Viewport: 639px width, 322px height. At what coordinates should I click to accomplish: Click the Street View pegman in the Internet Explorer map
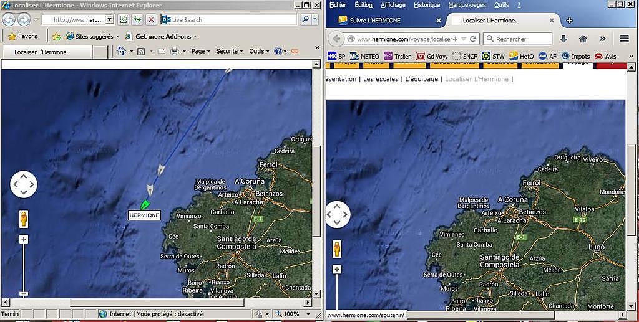coord(24,219)
